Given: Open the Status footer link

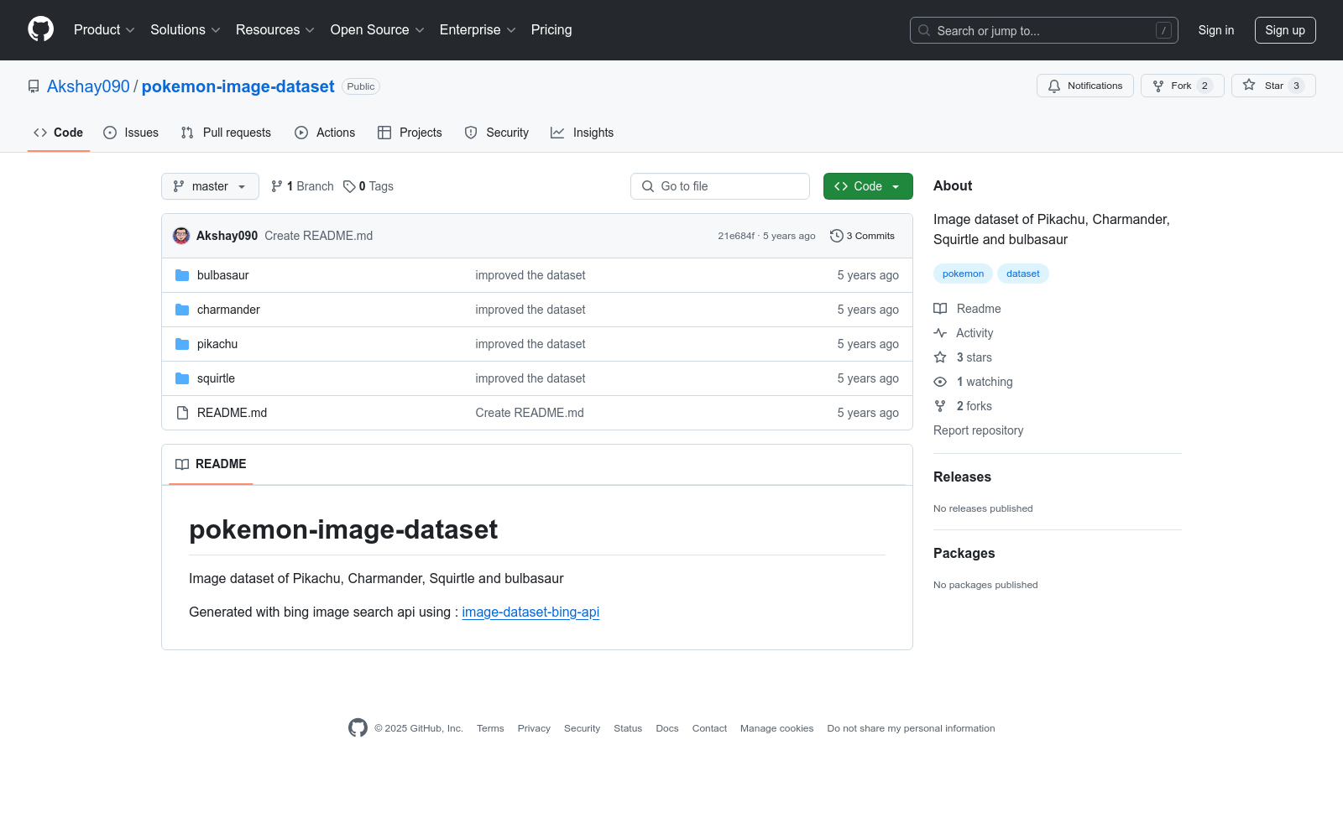Looking at the screenshot, I should (628, 728).
